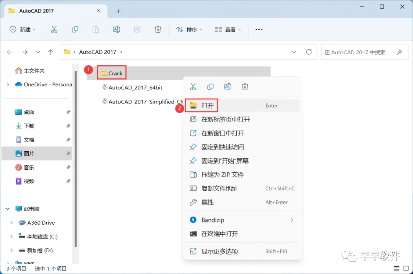Open 文档 in the sidebar
This screenshot has width=413, height=274.
pyautogui.click(x=25, y=140)
